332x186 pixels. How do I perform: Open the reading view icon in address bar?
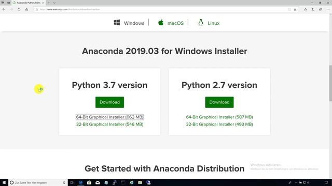click(289, 9)
